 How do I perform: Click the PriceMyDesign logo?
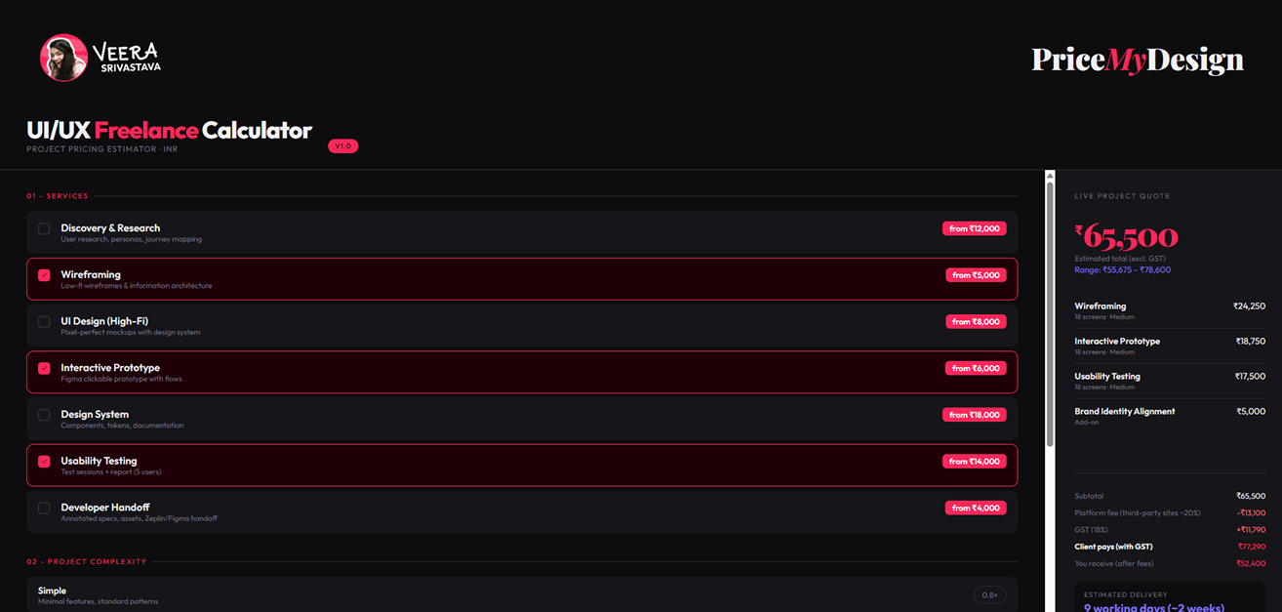click(1138, 61)
